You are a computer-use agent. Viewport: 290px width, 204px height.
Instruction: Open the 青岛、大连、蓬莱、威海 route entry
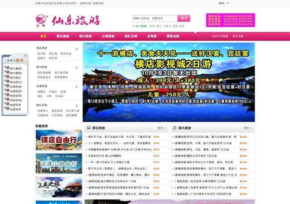202,150
